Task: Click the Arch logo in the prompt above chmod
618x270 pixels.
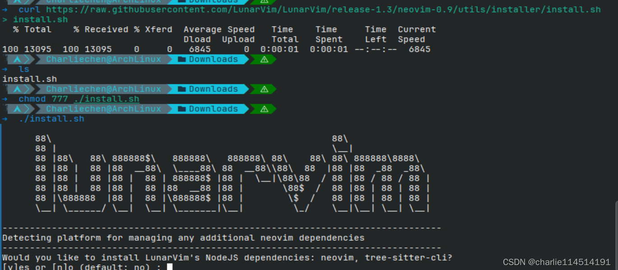Action: click(17, 89)
